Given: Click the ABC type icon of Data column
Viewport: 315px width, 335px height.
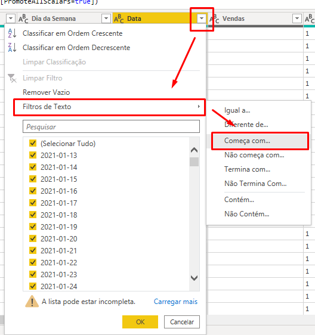Looking at the screenshot, I should [x=119, y=18].
